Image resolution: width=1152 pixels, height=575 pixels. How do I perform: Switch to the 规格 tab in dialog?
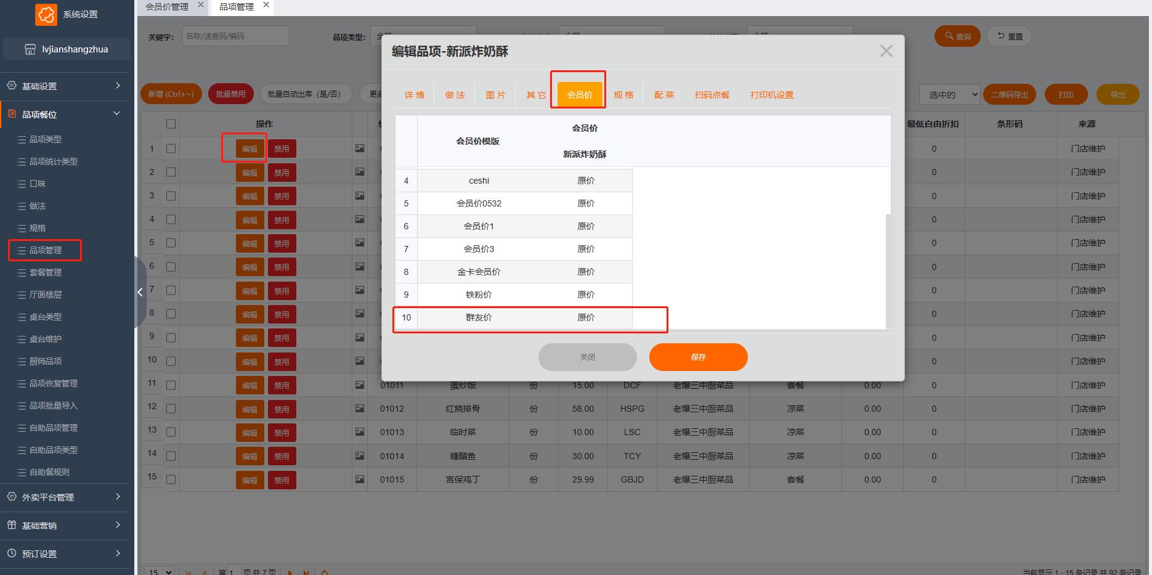[623, 95]
